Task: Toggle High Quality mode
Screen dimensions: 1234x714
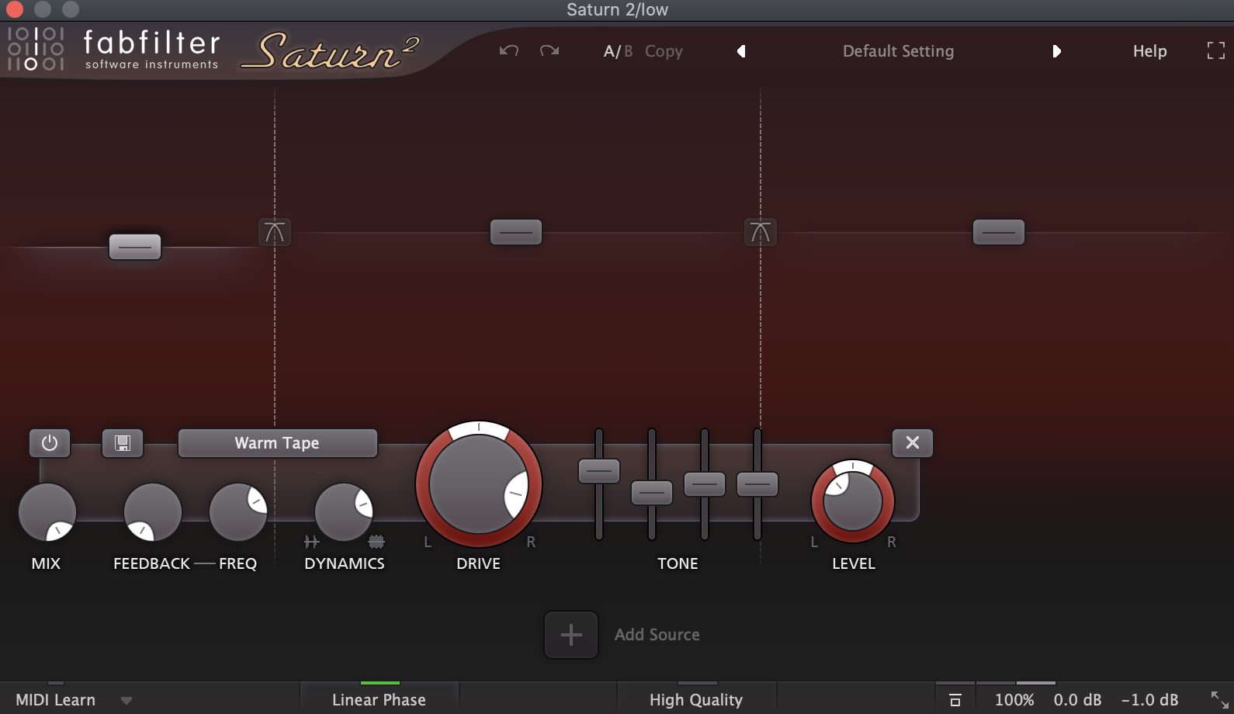Action: 696,700
